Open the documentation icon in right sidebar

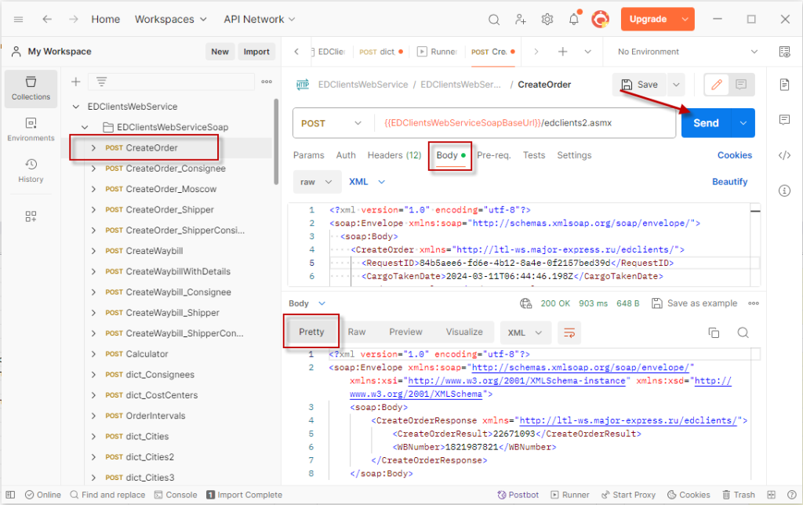pyautogui.click(x=784, y=85)
